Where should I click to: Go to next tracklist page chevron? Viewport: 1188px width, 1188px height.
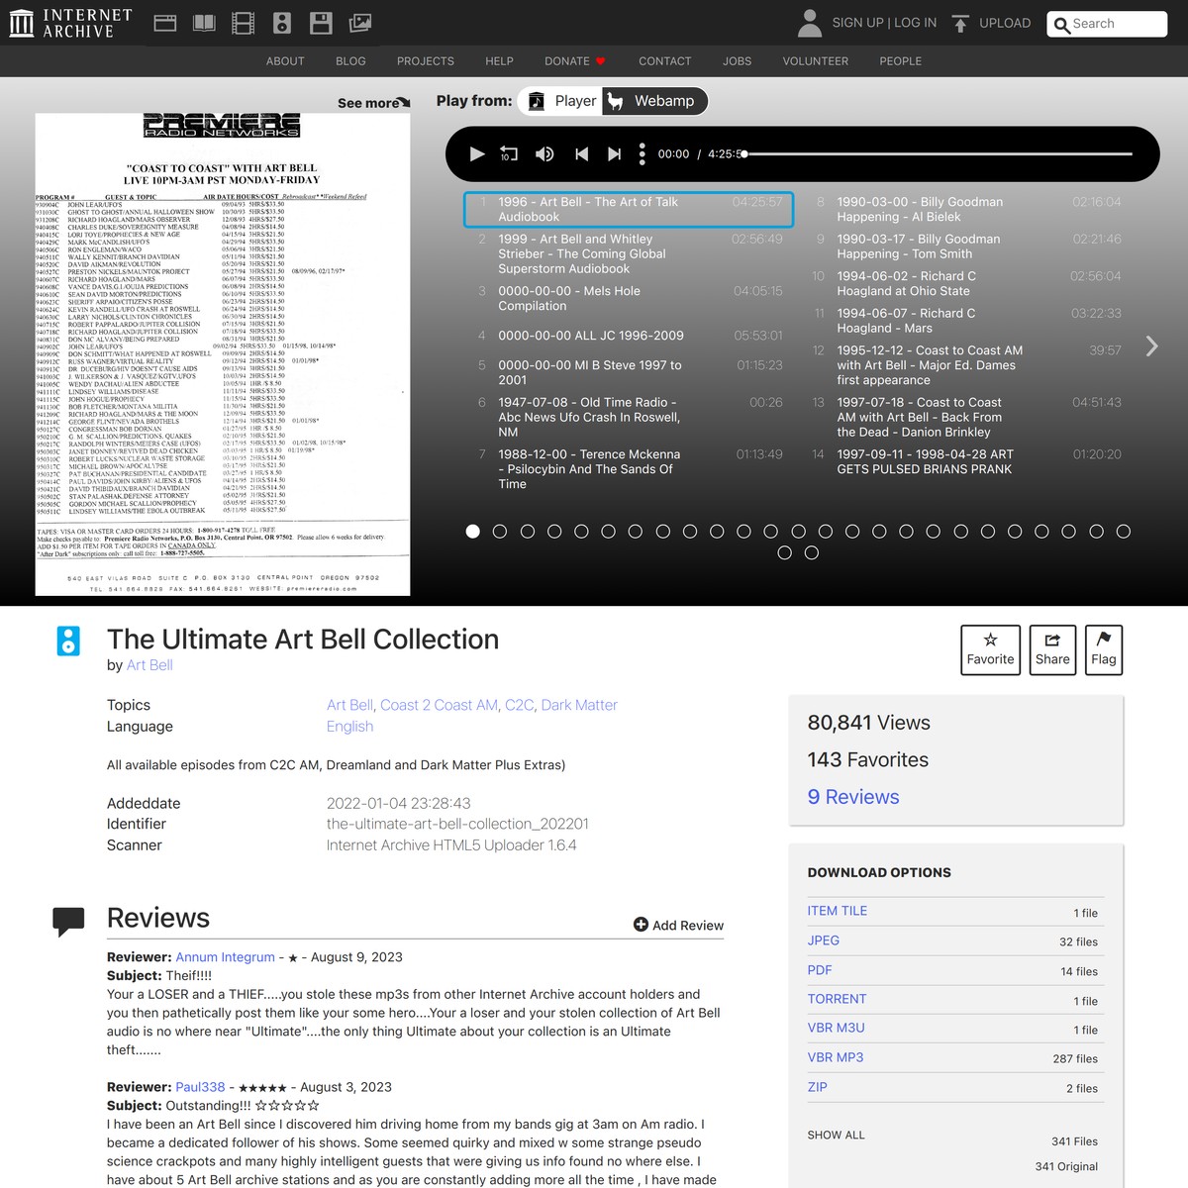point(1151,346)
